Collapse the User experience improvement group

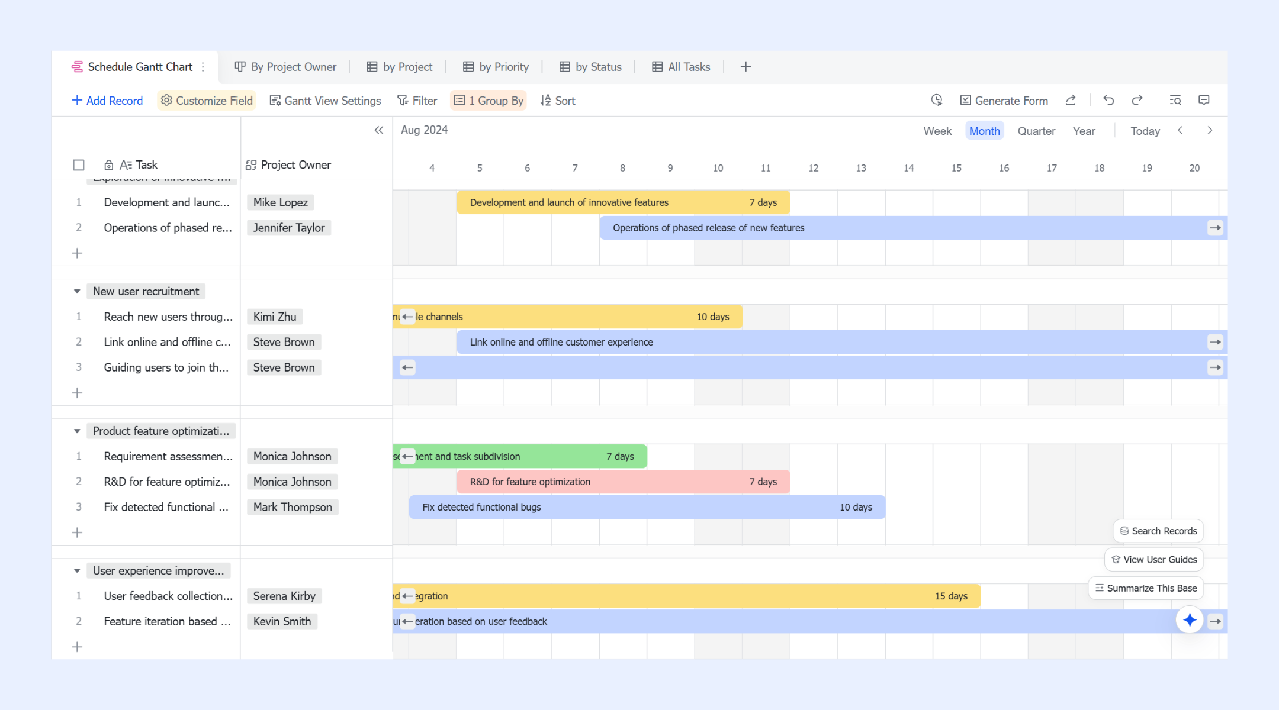(x=77, y=570)
